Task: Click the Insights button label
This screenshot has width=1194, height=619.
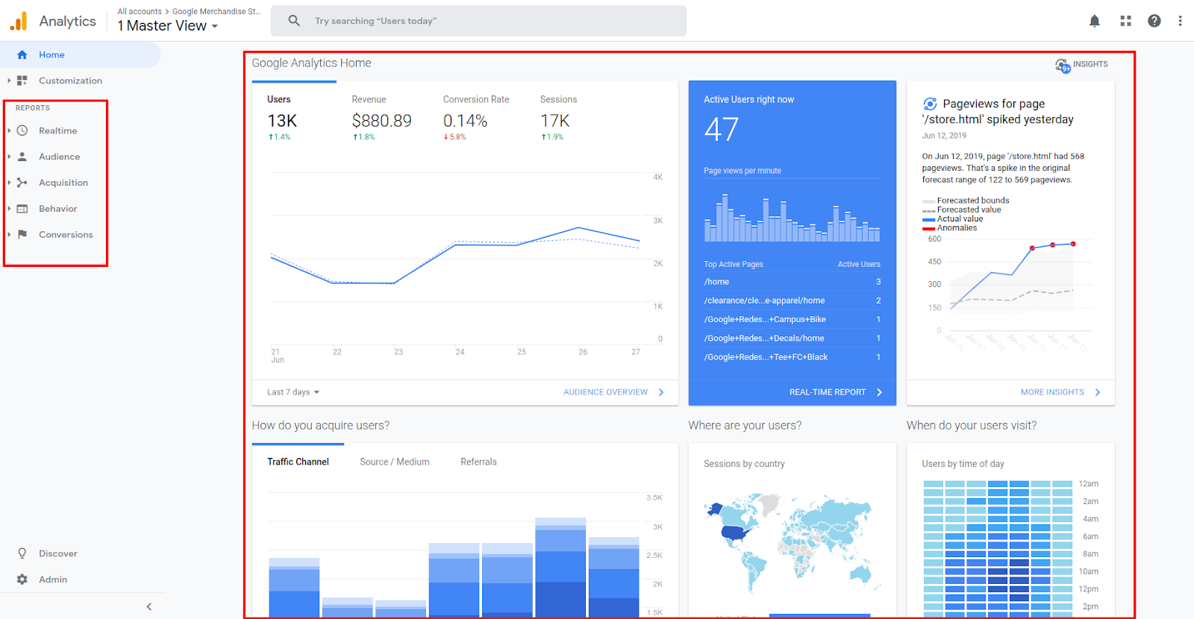Action: (x=1090, y=64)
